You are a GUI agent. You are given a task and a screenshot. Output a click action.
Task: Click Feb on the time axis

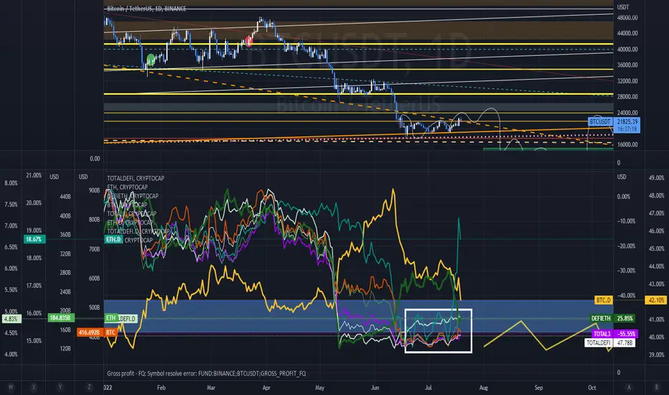pos(162,388)
